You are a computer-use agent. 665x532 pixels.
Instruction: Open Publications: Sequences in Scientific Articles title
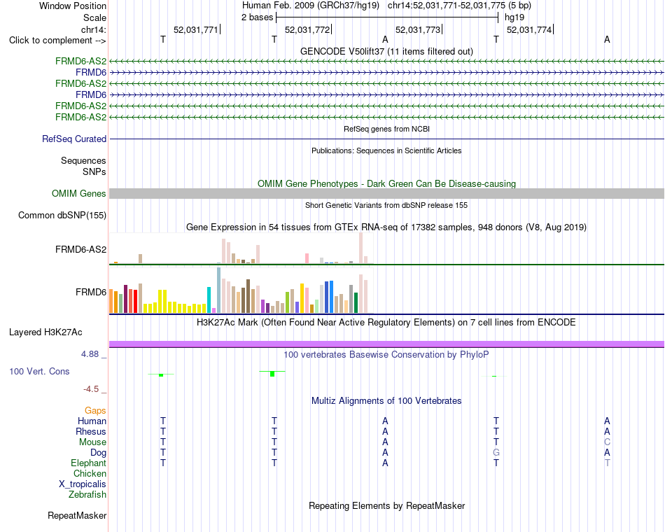click(386, 150)
